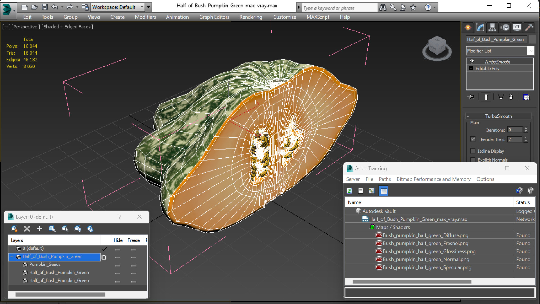The height and width of the screenshot is (304, 540).
Task: Click New Scene file icon
Action: 24,7
